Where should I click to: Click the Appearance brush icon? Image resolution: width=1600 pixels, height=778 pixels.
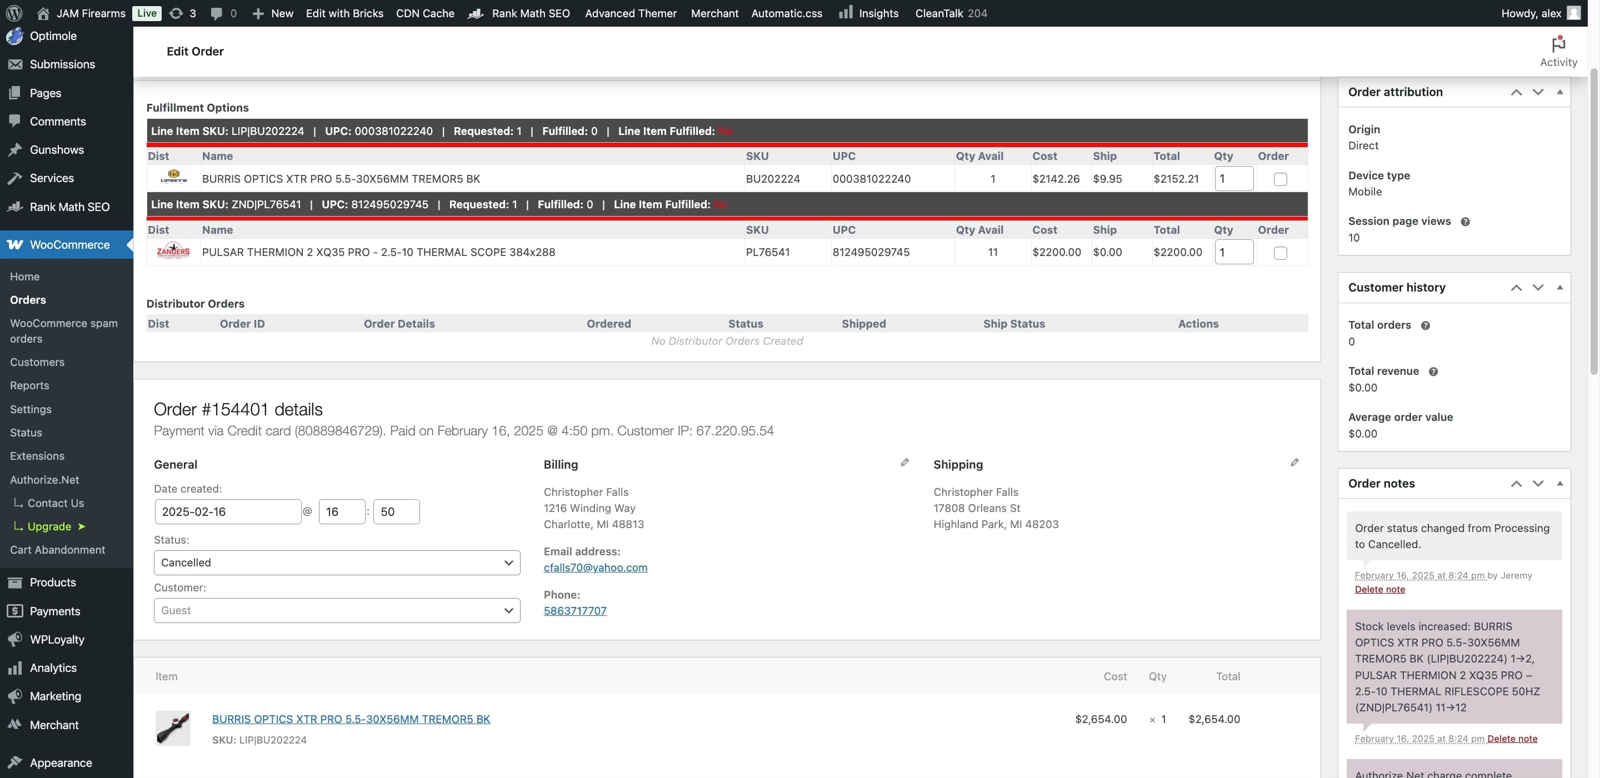[x=15, y=762]
